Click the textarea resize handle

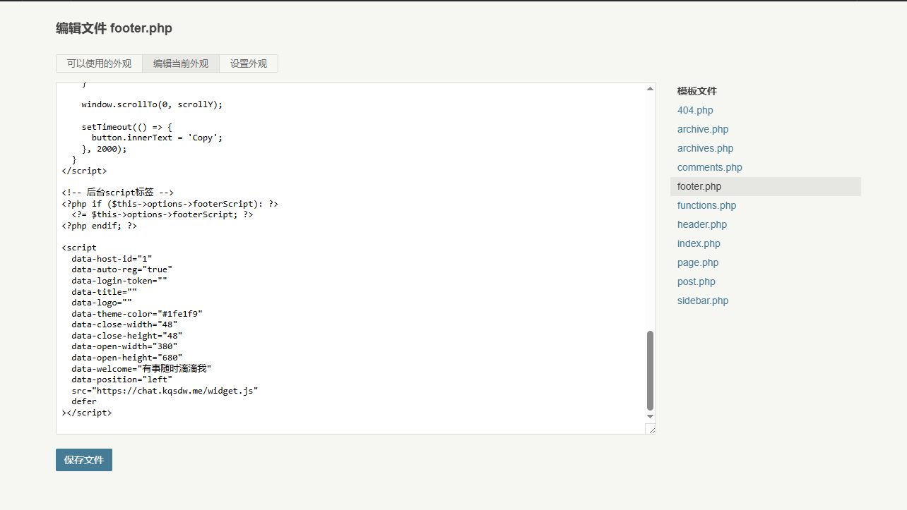pyautogui.click(x=651, y=430)
